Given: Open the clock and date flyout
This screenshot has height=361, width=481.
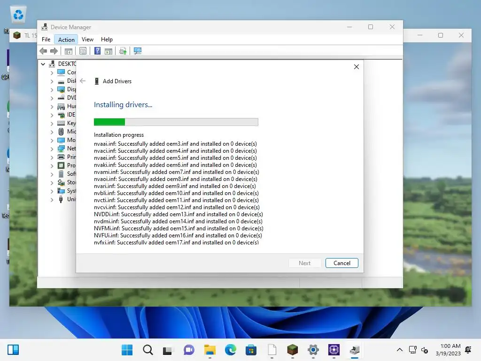Looking at the screenshot, I should (448, 350).
